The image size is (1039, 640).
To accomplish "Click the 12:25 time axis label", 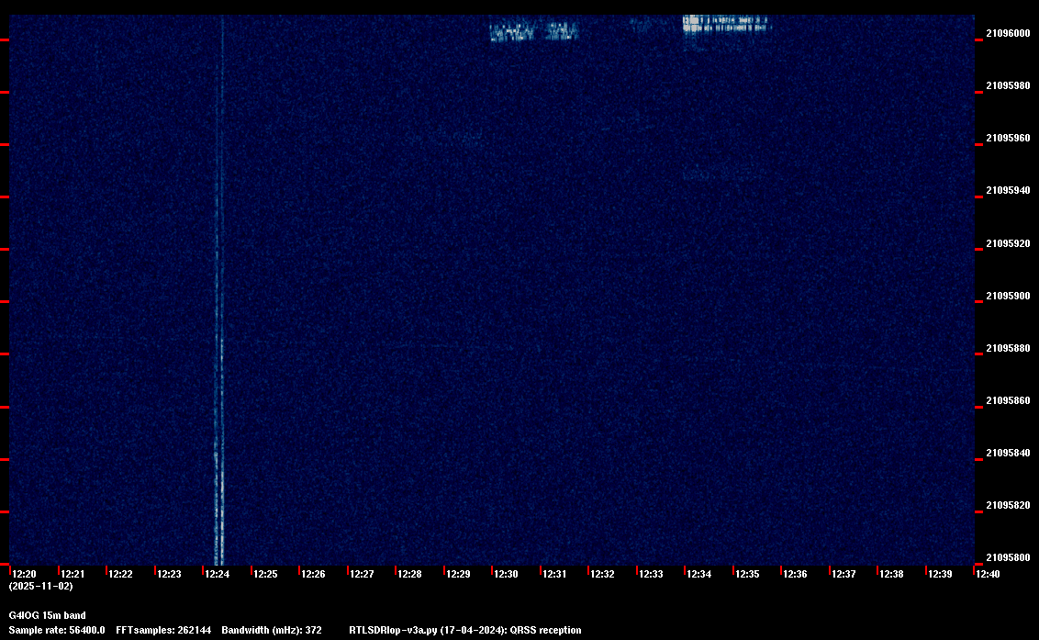I will (265, 574).
